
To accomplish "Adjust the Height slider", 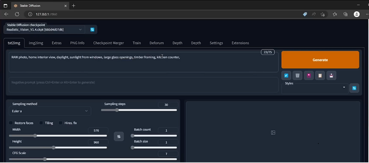I will click(58, 148).
